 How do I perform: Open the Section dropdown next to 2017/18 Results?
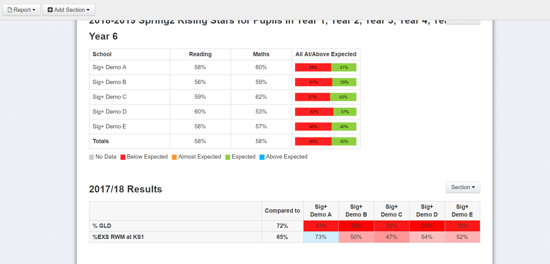point(463,187)
